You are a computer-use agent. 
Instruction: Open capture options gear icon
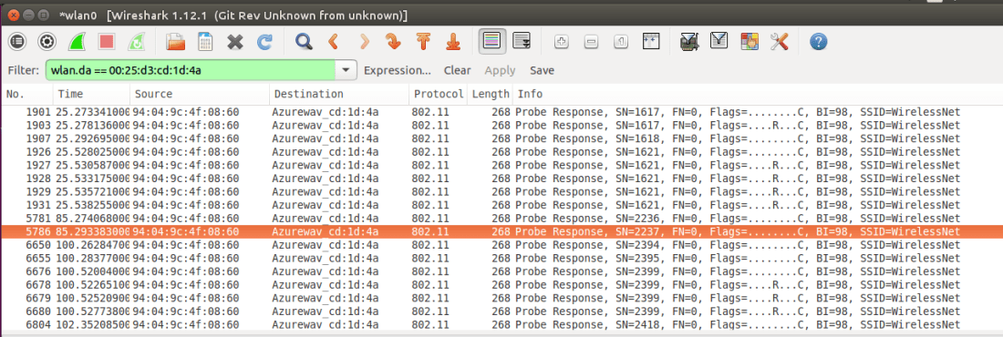tap(47, 42)
